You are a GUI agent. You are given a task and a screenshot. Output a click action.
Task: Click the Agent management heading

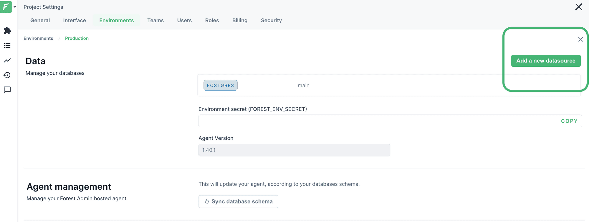(69, 186)
